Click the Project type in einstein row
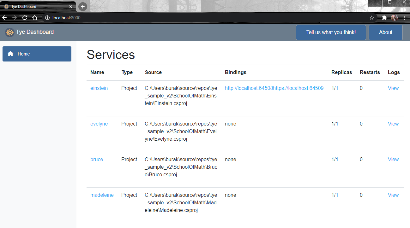The image size is (410, 228). 129,88
